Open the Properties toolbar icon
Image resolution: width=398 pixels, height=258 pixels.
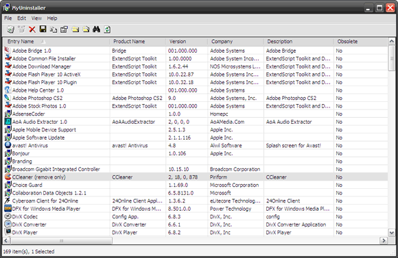click(64, 29)
